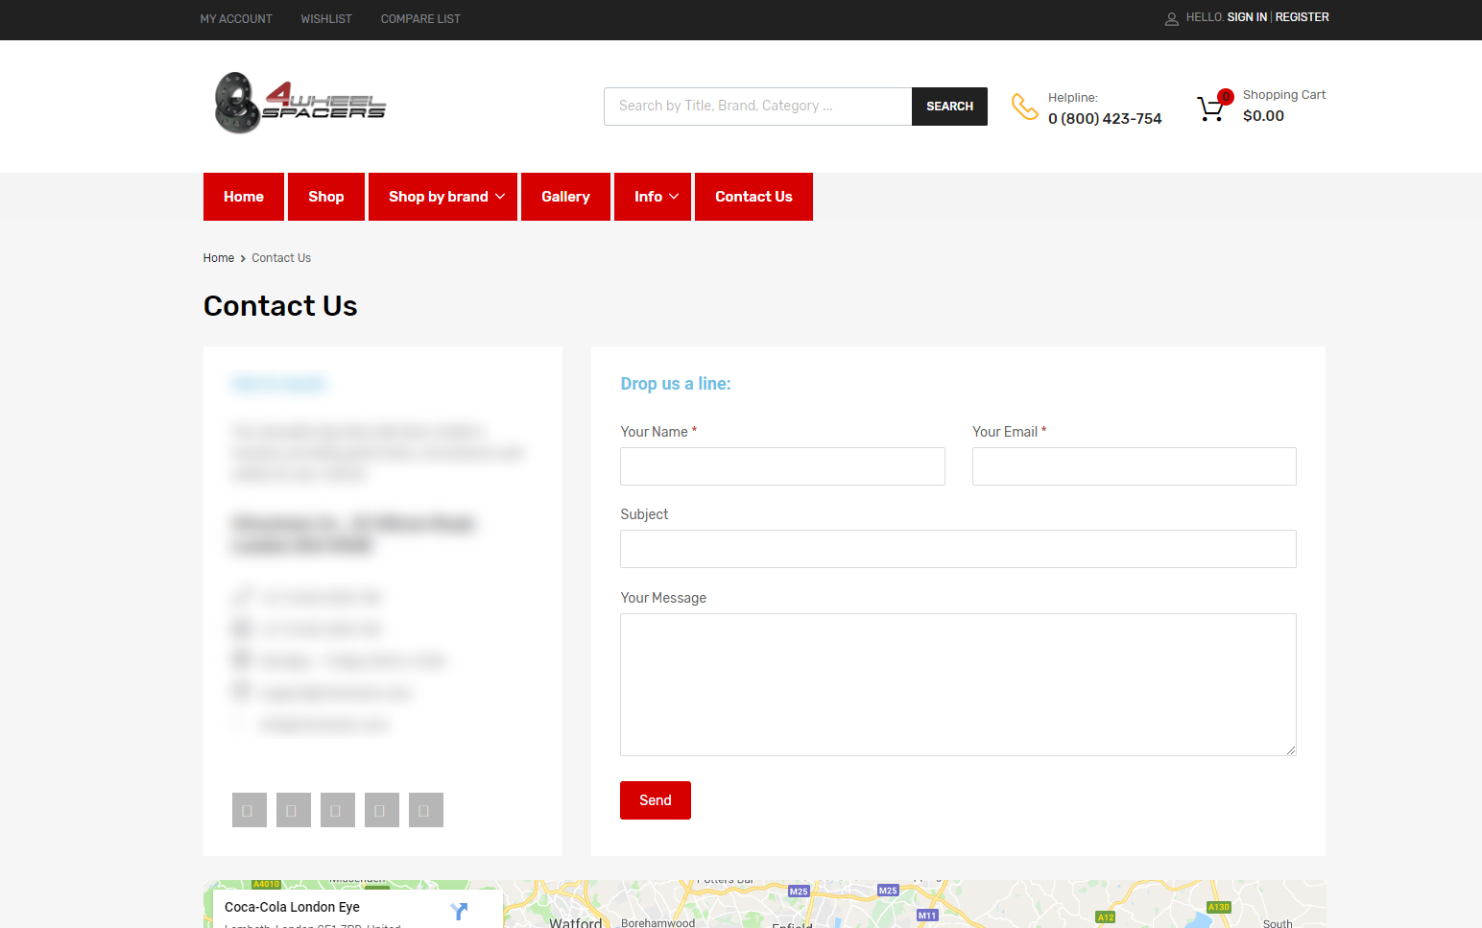Go to the Shop menu item

(x=325, y=197)
